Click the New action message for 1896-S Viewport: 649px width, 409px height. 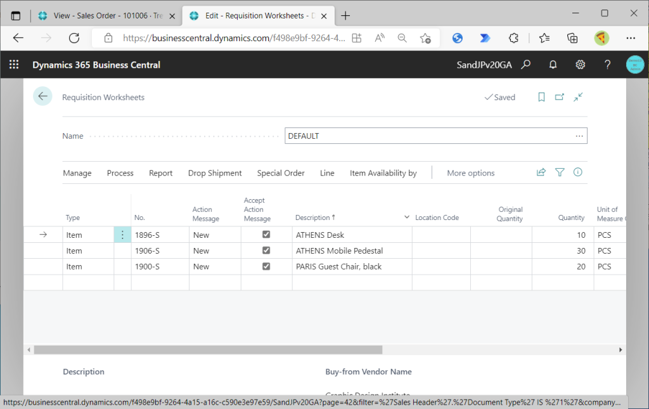pyautogui.click(x=215, y=235)
